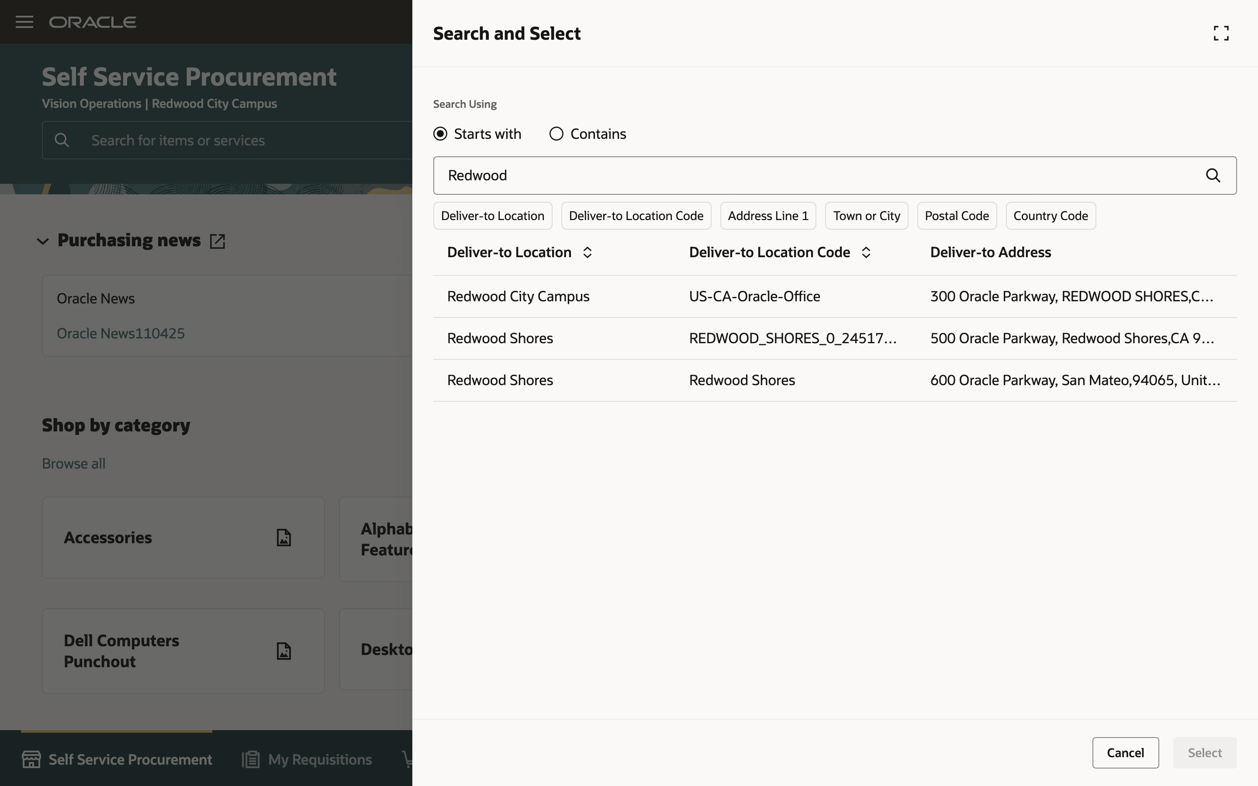Open the hamburger navigation menu
Viewport: 1258px width, 786px height.
24,22
